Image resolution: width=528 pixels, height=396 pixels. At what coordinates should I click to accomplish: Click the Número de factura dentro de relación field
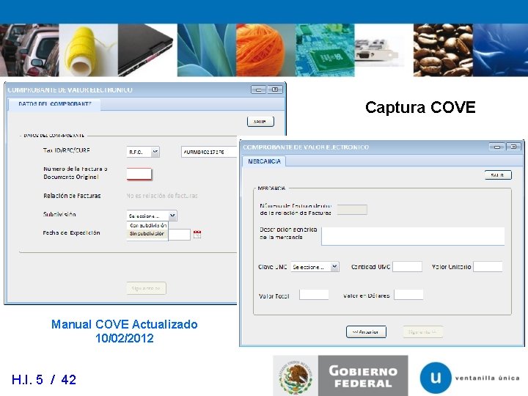(x=352, y=210)
